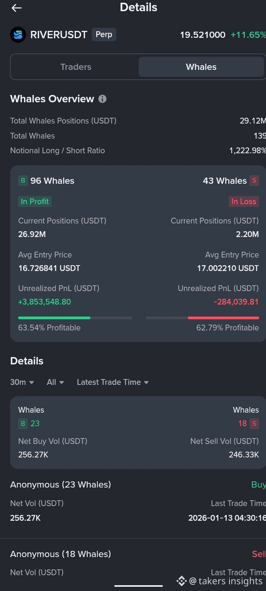The width and height of the screenshot is (266, 591).
Task: Tap red S badge beside 43 Whales
Action: pos(254,181)
